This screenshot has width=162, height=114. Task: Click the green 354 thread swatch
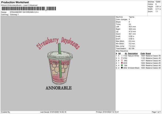point(122,65)
